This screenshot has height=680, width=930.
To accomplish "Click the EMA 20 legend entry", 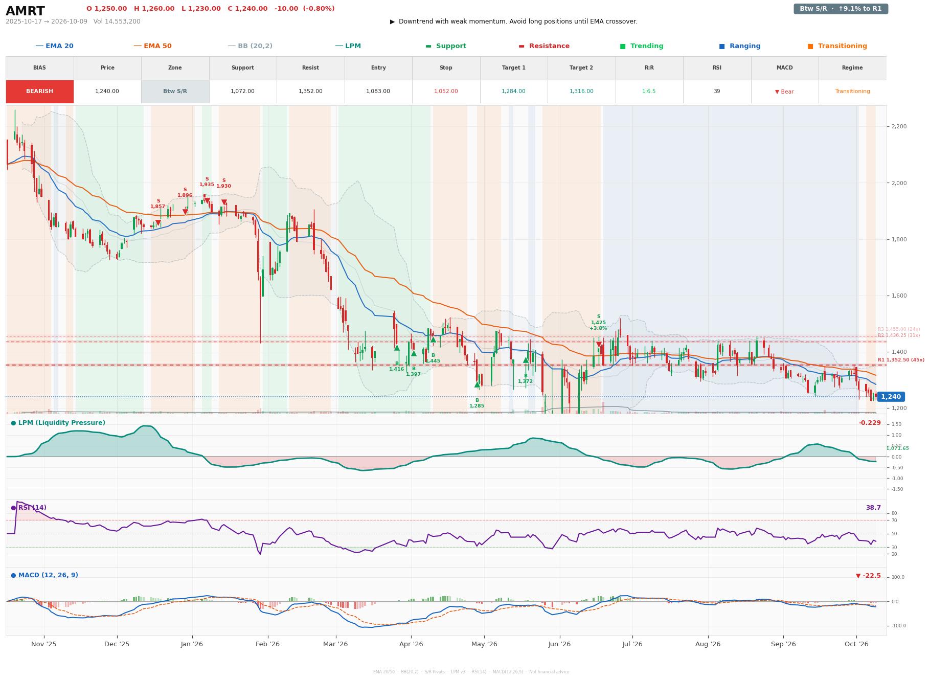I will 54,46.
